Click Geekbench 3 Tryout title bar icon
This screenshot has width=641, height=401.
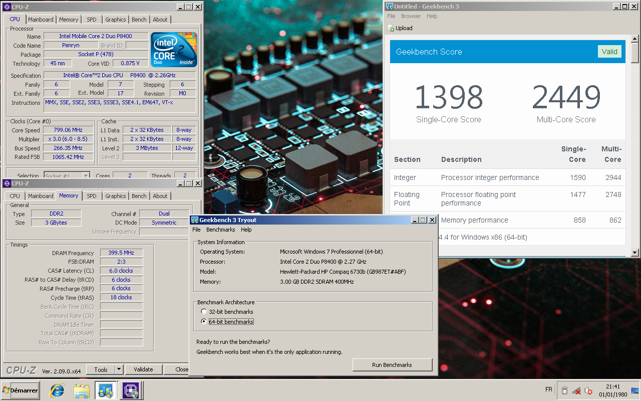(195, 220)
